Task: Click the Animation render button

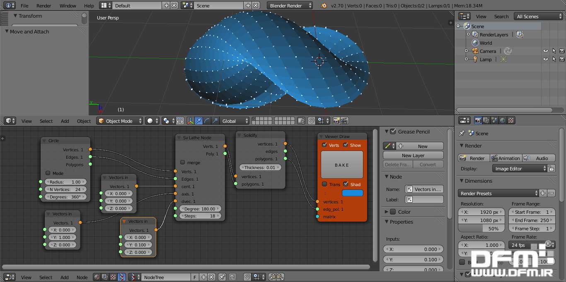Action: click(x=505, y=158)
